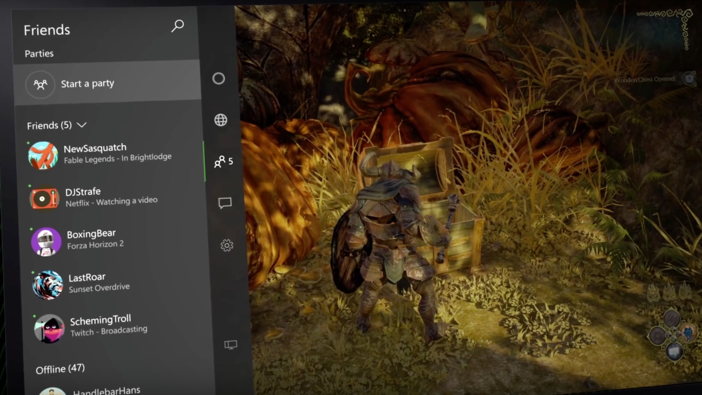Select the friends icon showing 5
Viewport: 702px width, 395px height.
click(x=224, y=162)
